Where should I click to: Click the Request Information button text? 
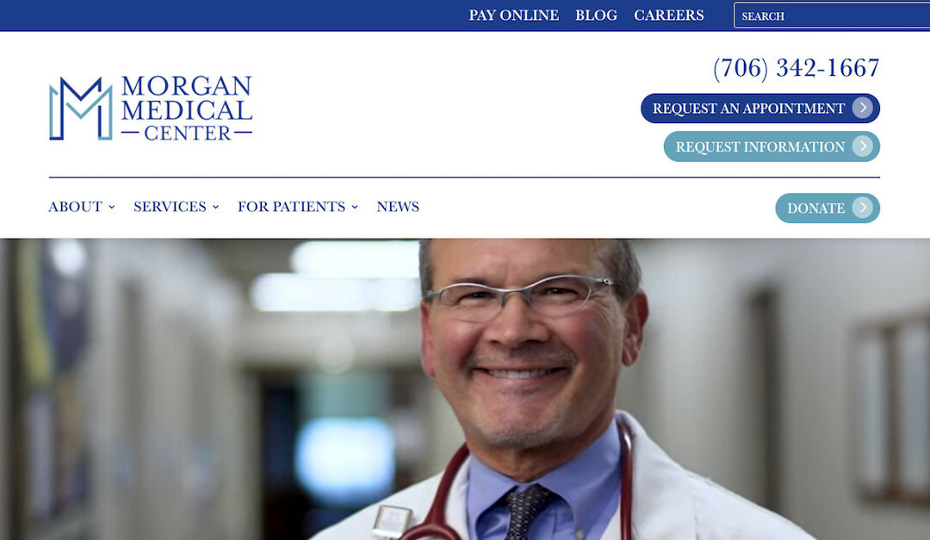coord(759,146)
